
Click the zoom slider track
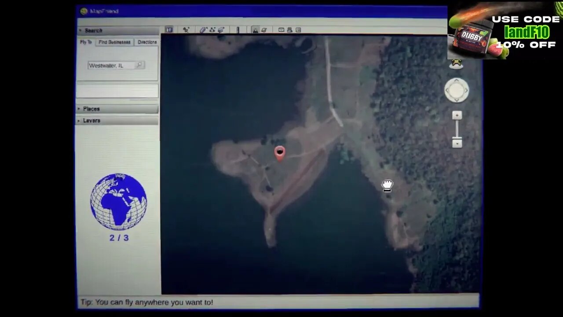pos(457,129)
